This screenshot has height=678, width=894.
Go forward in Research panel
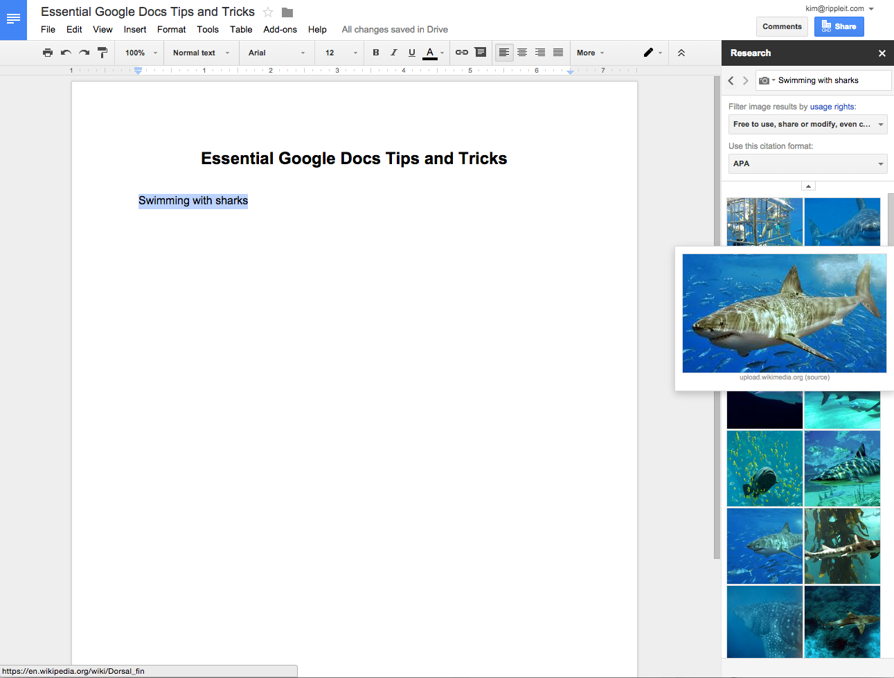pos(746,81)
